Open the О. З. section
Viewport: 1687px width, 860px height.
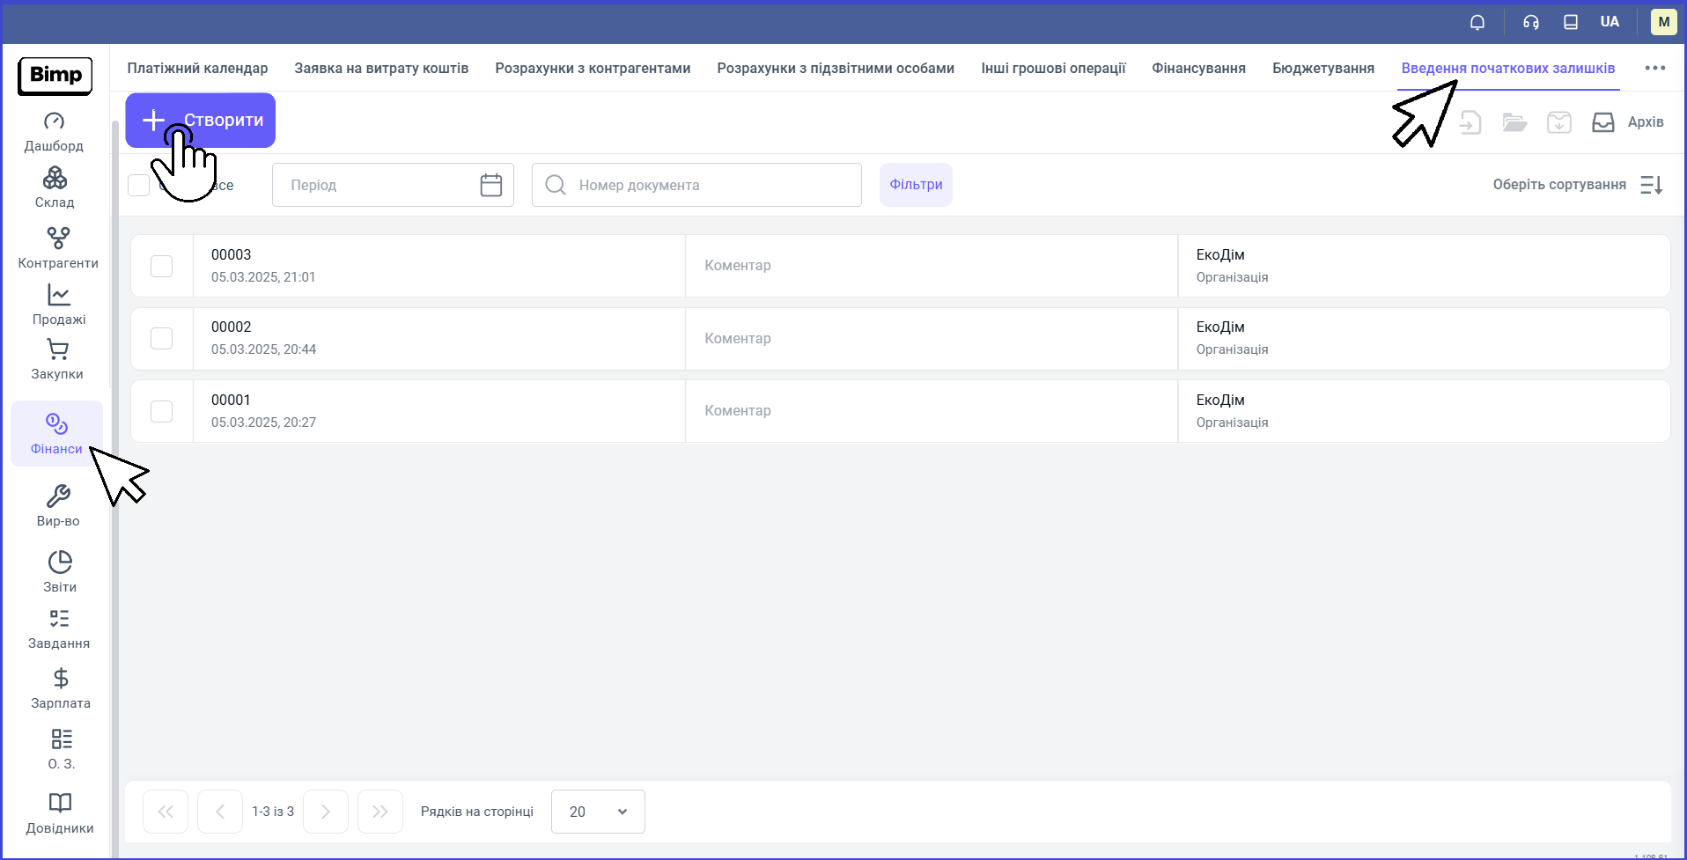click(x=62, y=749)
